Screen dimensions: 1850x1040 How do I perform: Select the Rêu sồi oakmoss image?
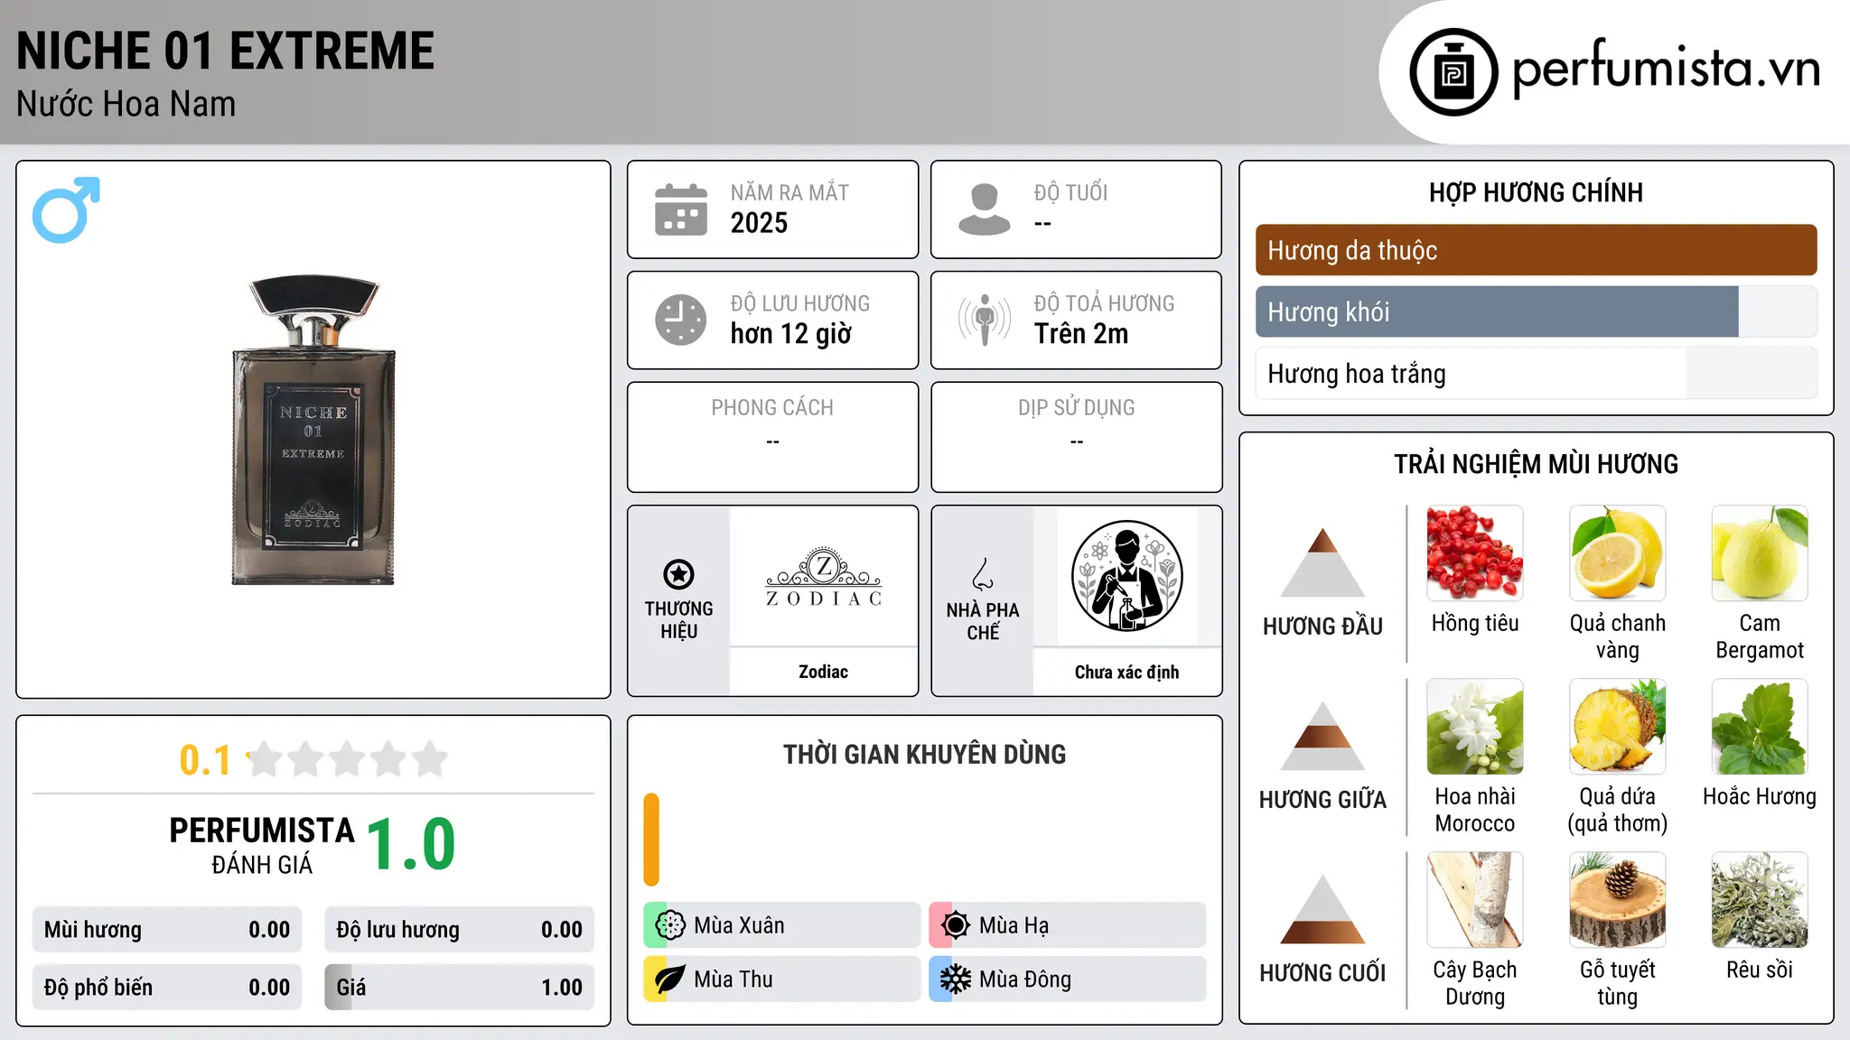tap(1760, 899)
